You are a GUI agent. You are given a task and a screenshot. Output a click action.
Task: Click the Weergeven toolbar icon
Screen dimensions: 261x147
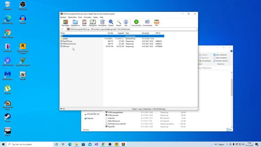pyautogui.click(x=93, y=23)
